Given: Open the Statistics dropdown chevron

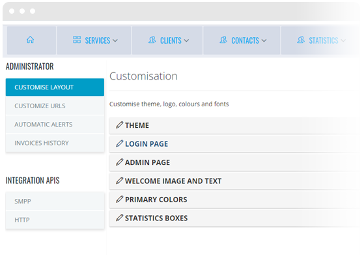Looking at the screenshot, I should coord(343,40).
